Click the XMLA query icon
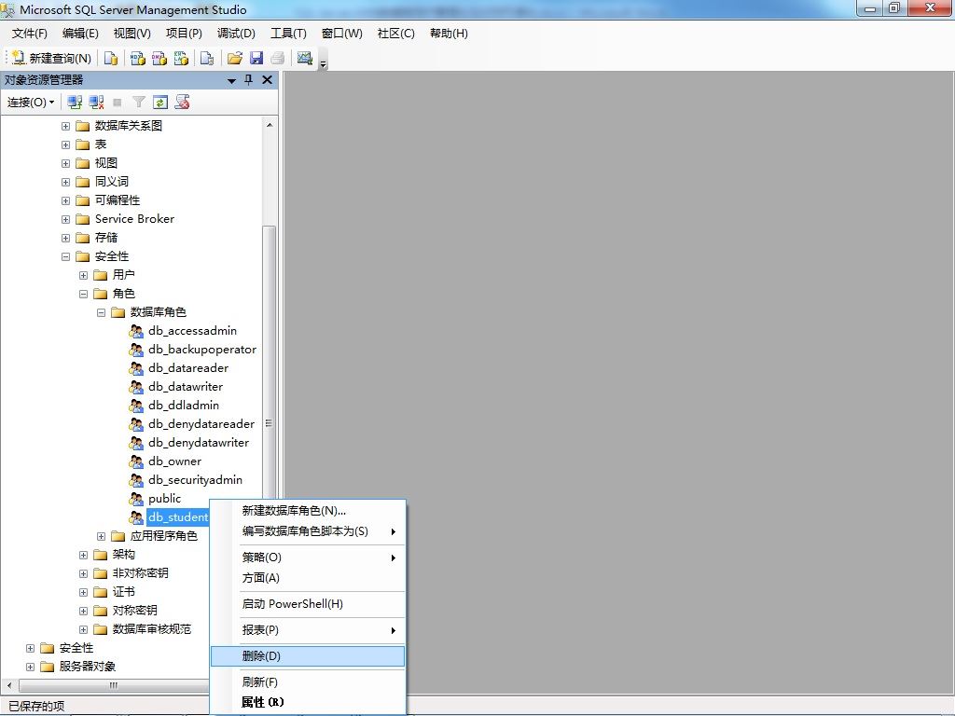This screenshot has width=955, height=716. point(182,58)
